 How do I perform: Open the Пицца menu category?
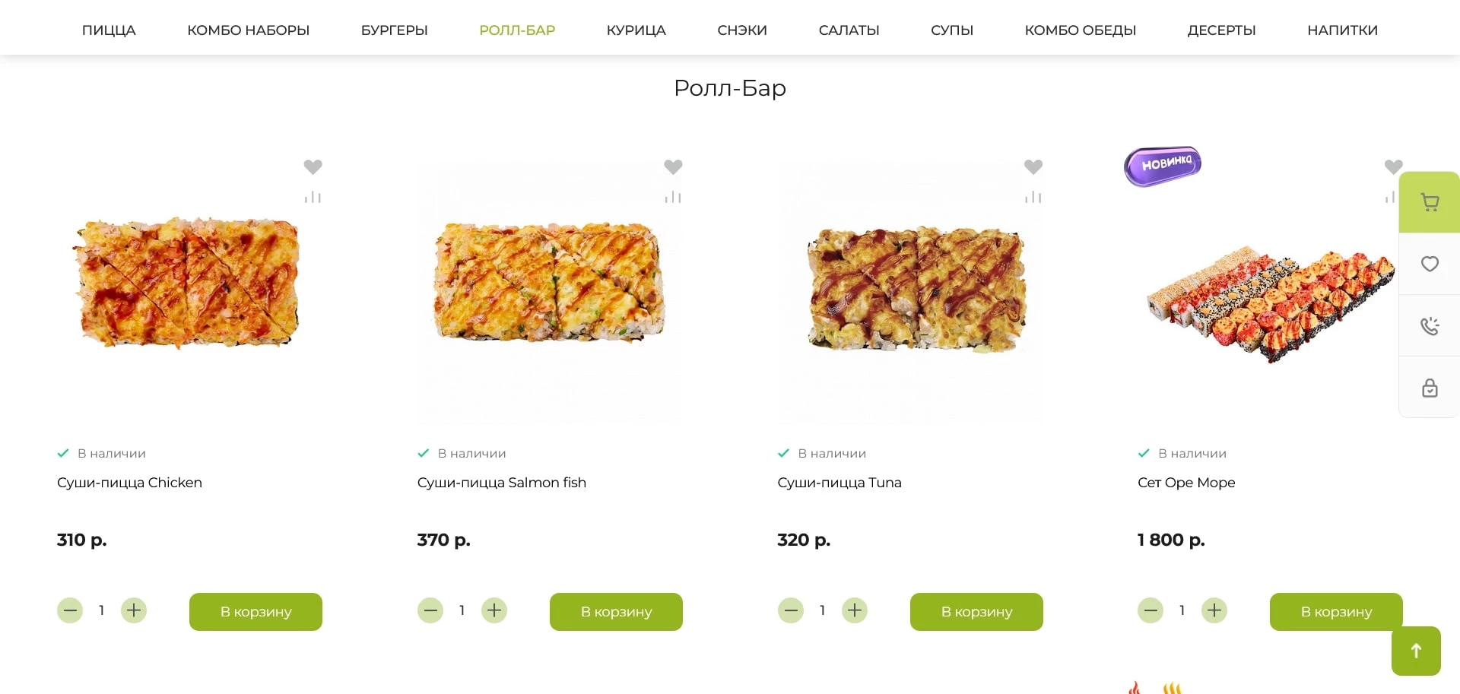tap(109, 30)
